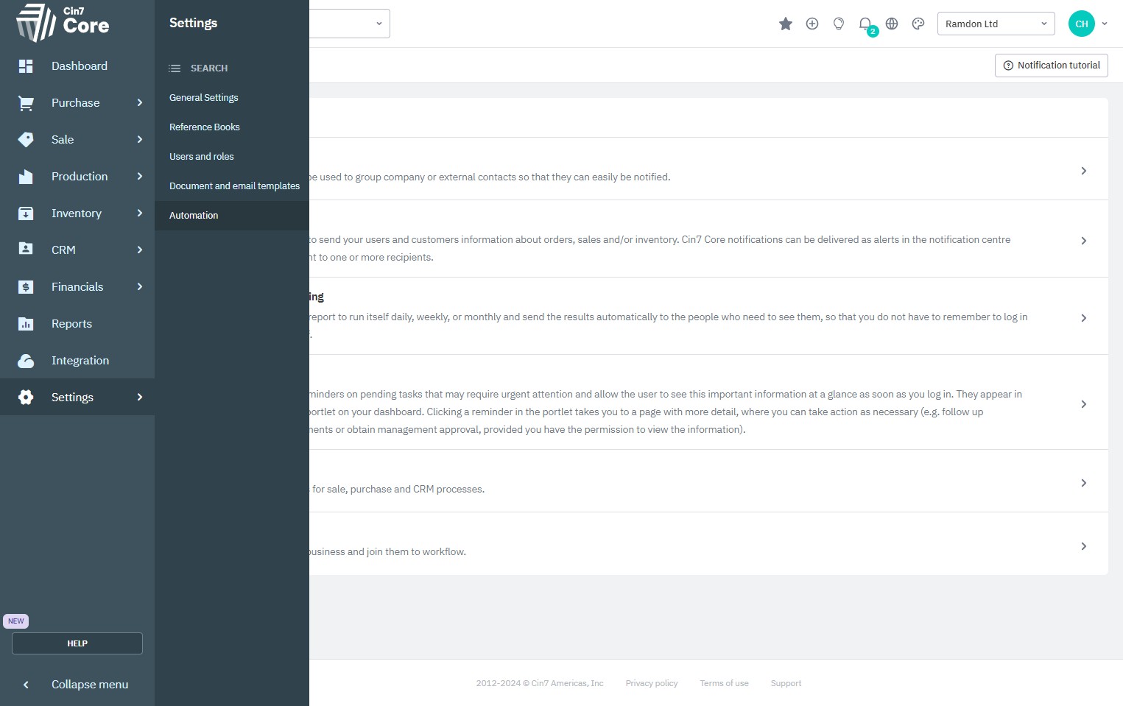Image resolution: width=1123 pixels, height=706 pixels.
Task: Click the HELP button
Action: point(77,643)
